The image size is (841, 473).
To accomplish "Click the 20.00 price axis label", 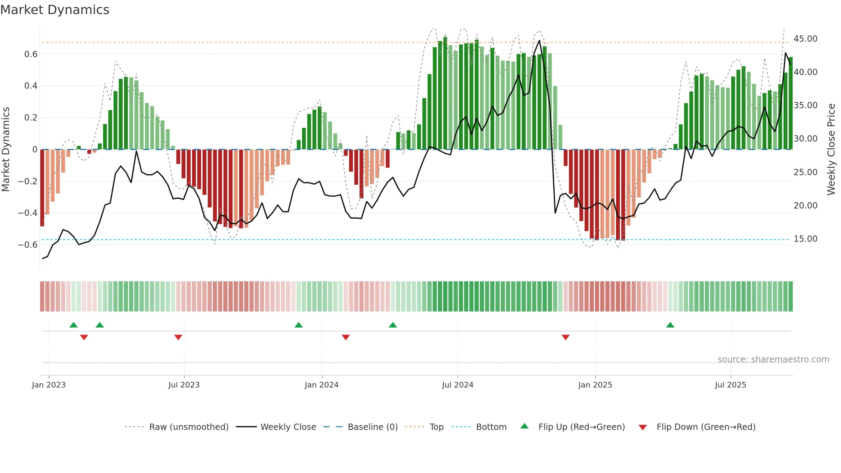I will click(806, 205).
